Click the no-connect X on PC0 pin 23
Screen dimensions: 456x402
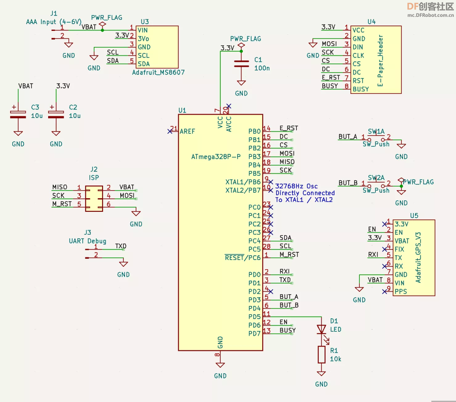coord(271,207)
